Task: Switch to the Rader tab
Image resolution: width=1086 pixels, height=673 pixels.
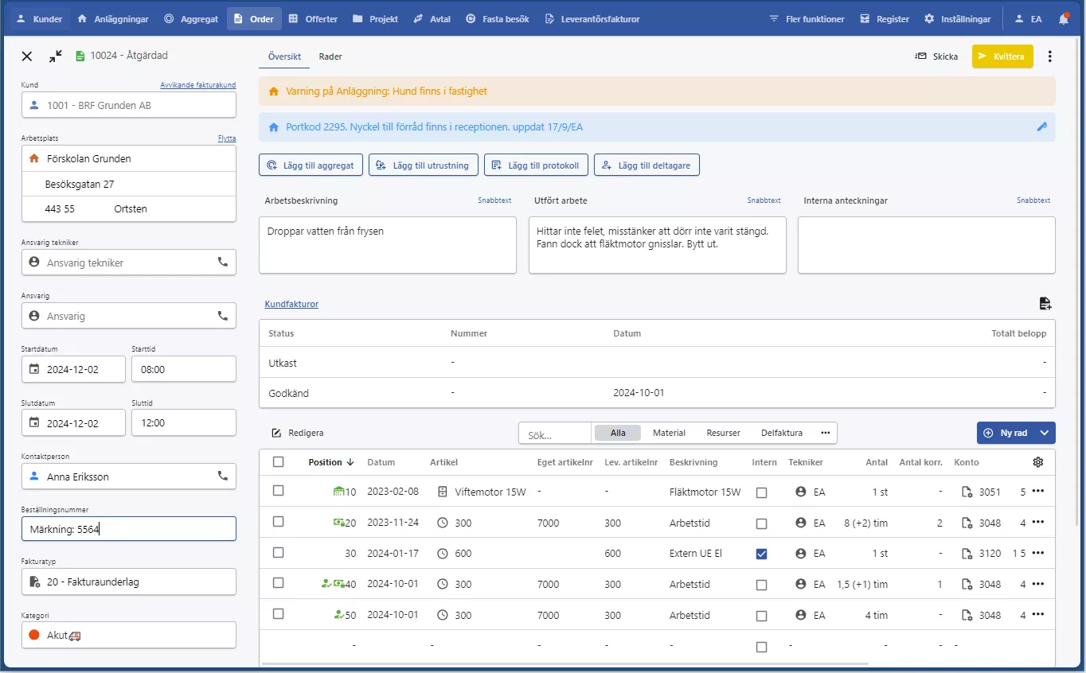Action: [x=330, y=56]
